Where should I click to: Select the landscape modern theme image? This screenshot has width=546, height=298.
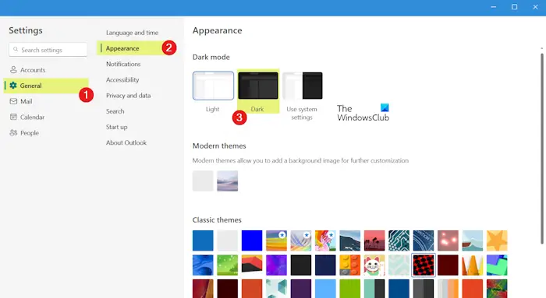[x=228, y=181]
